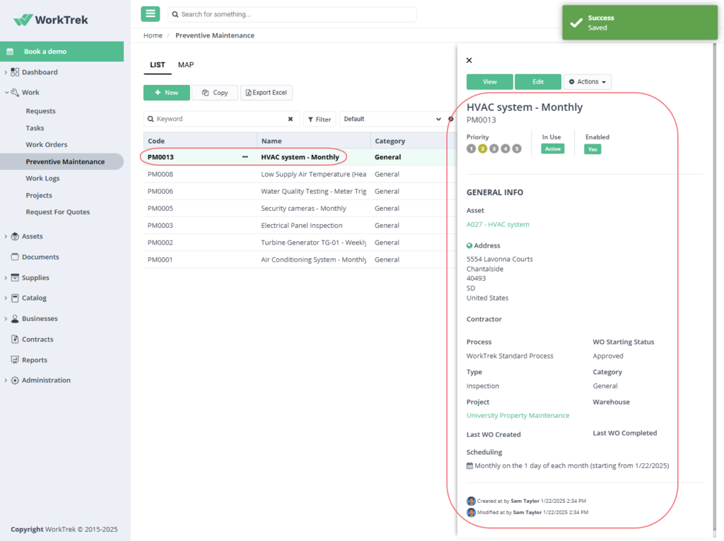Click the calendar icon in Book a demo
The height and width of the screenshot is (541, 724).
click(10, 52)
